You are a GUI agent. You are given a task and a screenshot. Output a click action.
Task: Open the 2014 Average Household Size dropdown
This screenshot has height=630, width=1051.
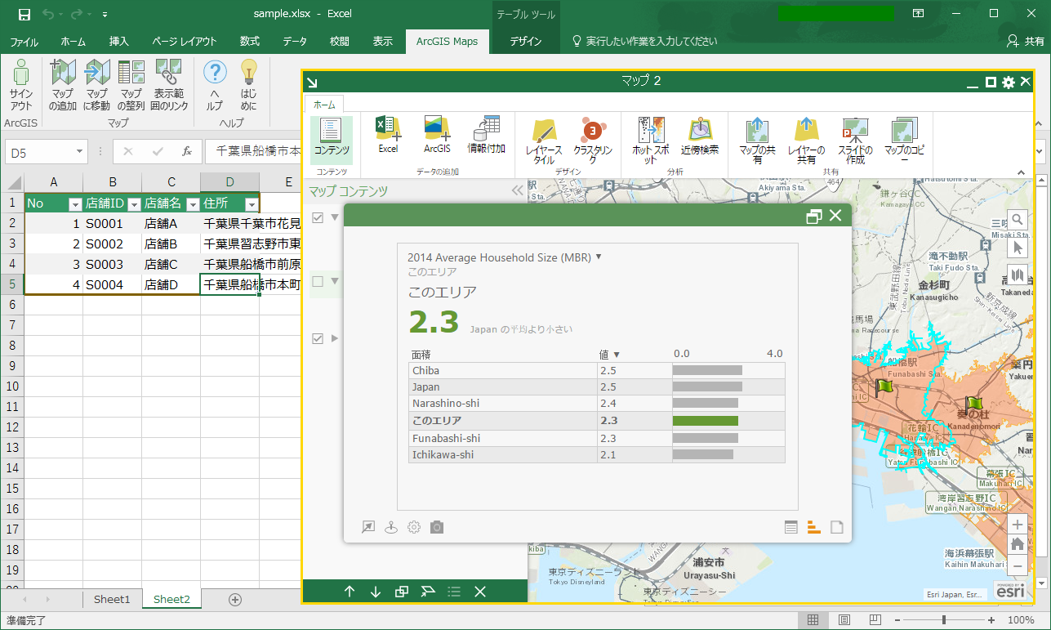599,257
